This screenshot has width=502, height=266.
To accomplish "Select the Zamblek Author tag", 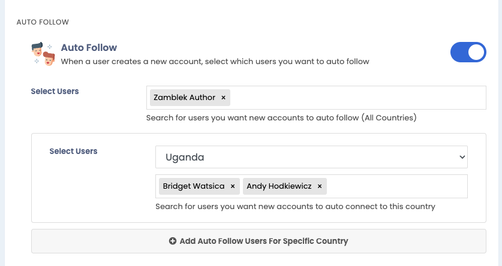I will (184, 98).
